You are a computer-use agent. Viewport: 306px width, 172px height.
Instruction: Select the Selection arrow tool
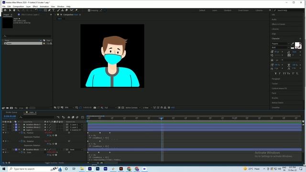click(10, 11)
